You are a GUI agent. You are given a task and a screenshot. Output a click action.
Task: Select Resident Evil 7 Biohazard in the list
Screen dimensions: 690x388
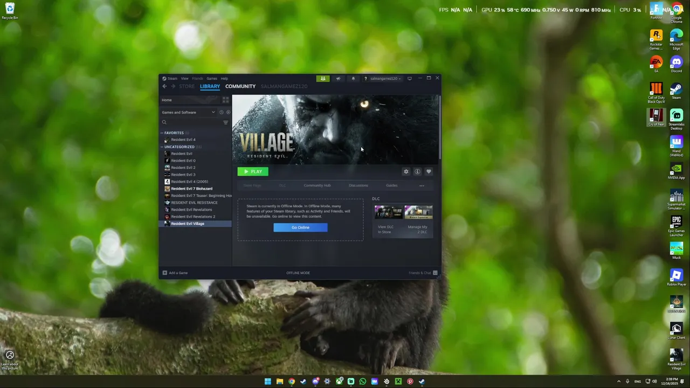[191, 189]
